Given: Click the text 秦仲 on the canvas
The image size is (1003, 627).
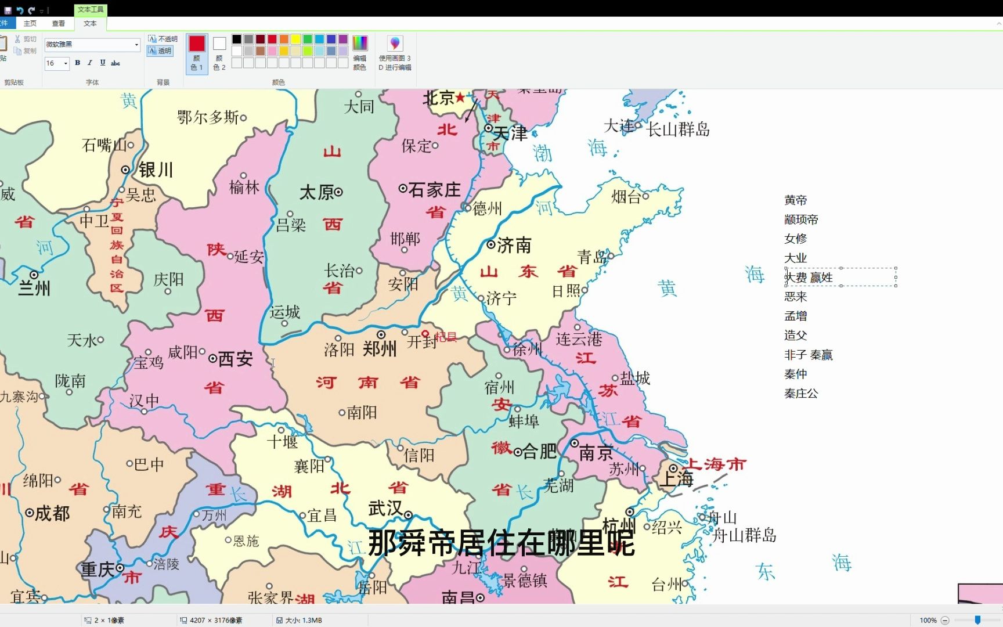Looking at the screenshot, I should pyautogui.click(x=795, y=374).
